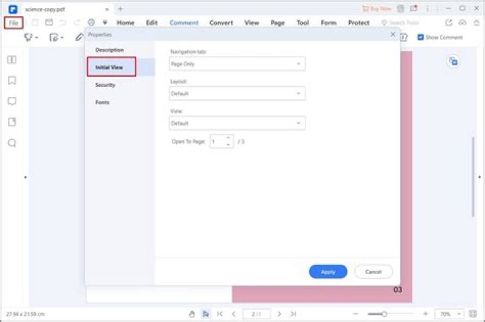Click the email envelope icon
The image size is (485, 322).
pyautogui.click(x=49, y=22)
